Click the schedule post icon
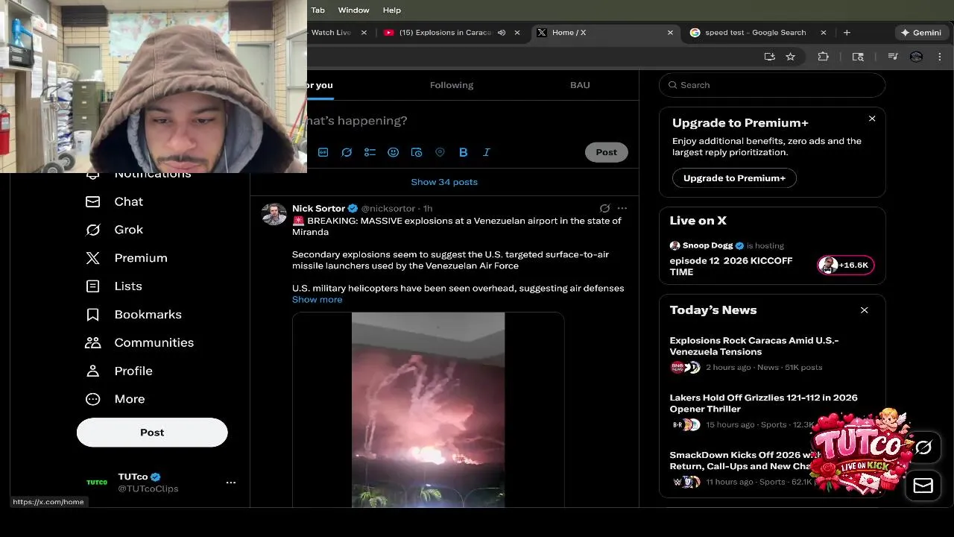The image size is (954, 537). pos(417,152)
